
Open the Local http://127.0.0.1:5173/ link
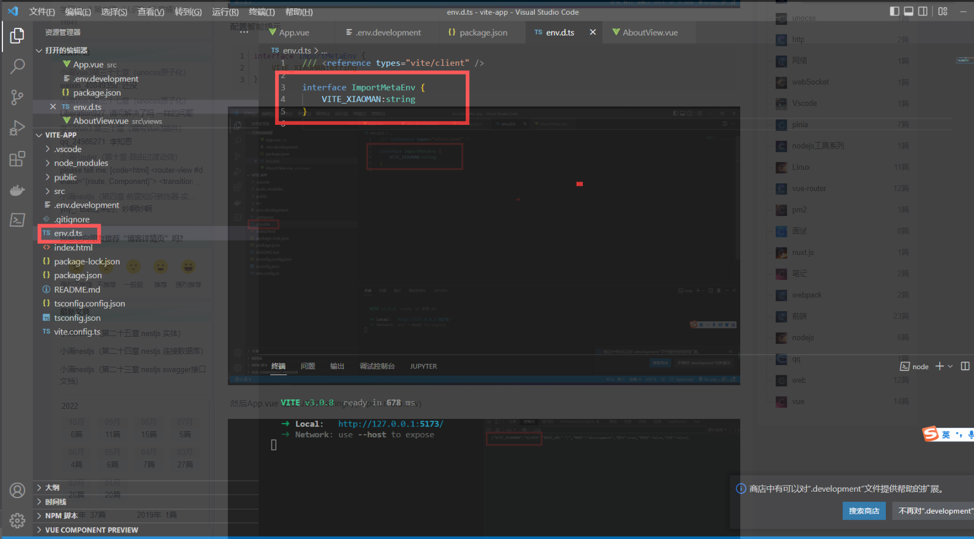(x=391, y=424)
